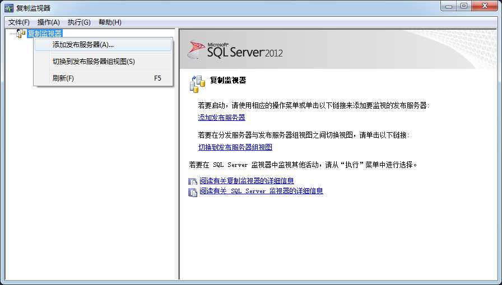Click the SQL Server 2012 logo
Viewport: 502px width, 285px height.
[235, 50]
